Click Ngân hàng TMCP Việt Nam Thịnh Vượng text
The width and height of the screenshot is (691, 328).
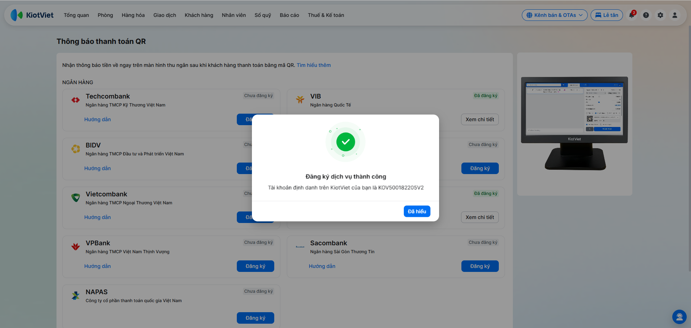(127, 252)
